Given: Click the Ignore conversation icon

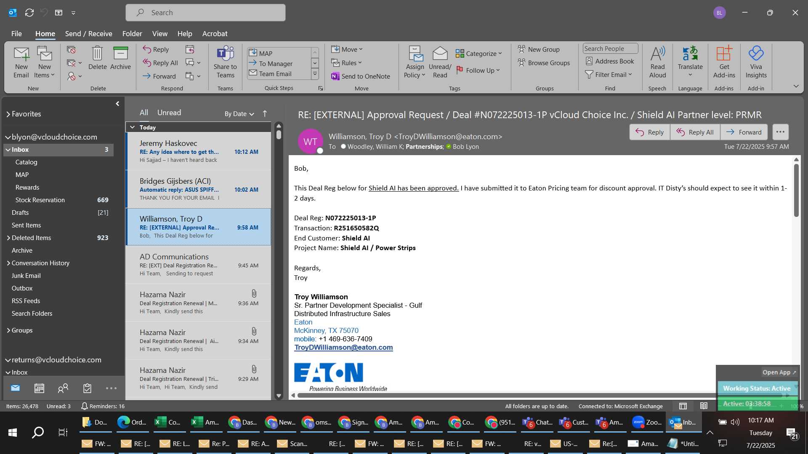Looking at the screenshot, I should coord(71,50).
